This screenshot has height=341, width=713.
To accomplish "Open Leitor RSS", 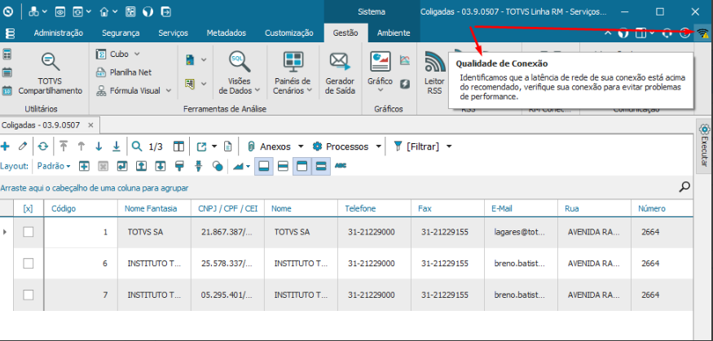I will (434, 73).
